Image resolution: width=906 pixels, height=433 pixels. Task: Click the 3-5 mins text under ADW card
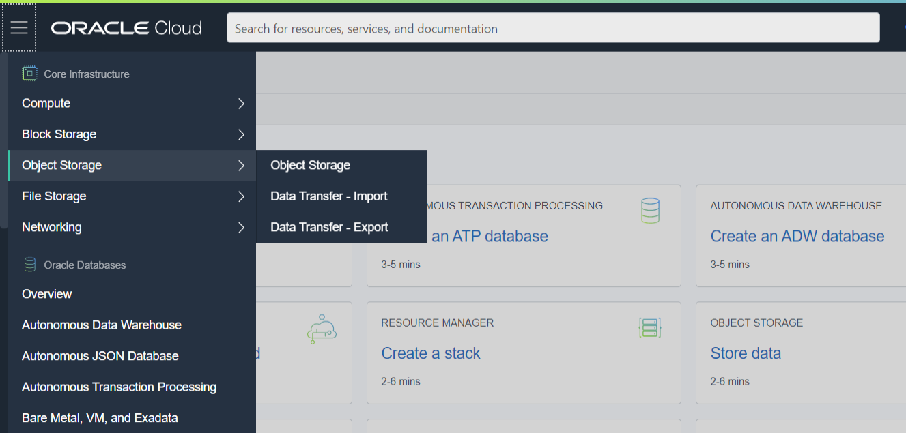(x=730, y=264)
